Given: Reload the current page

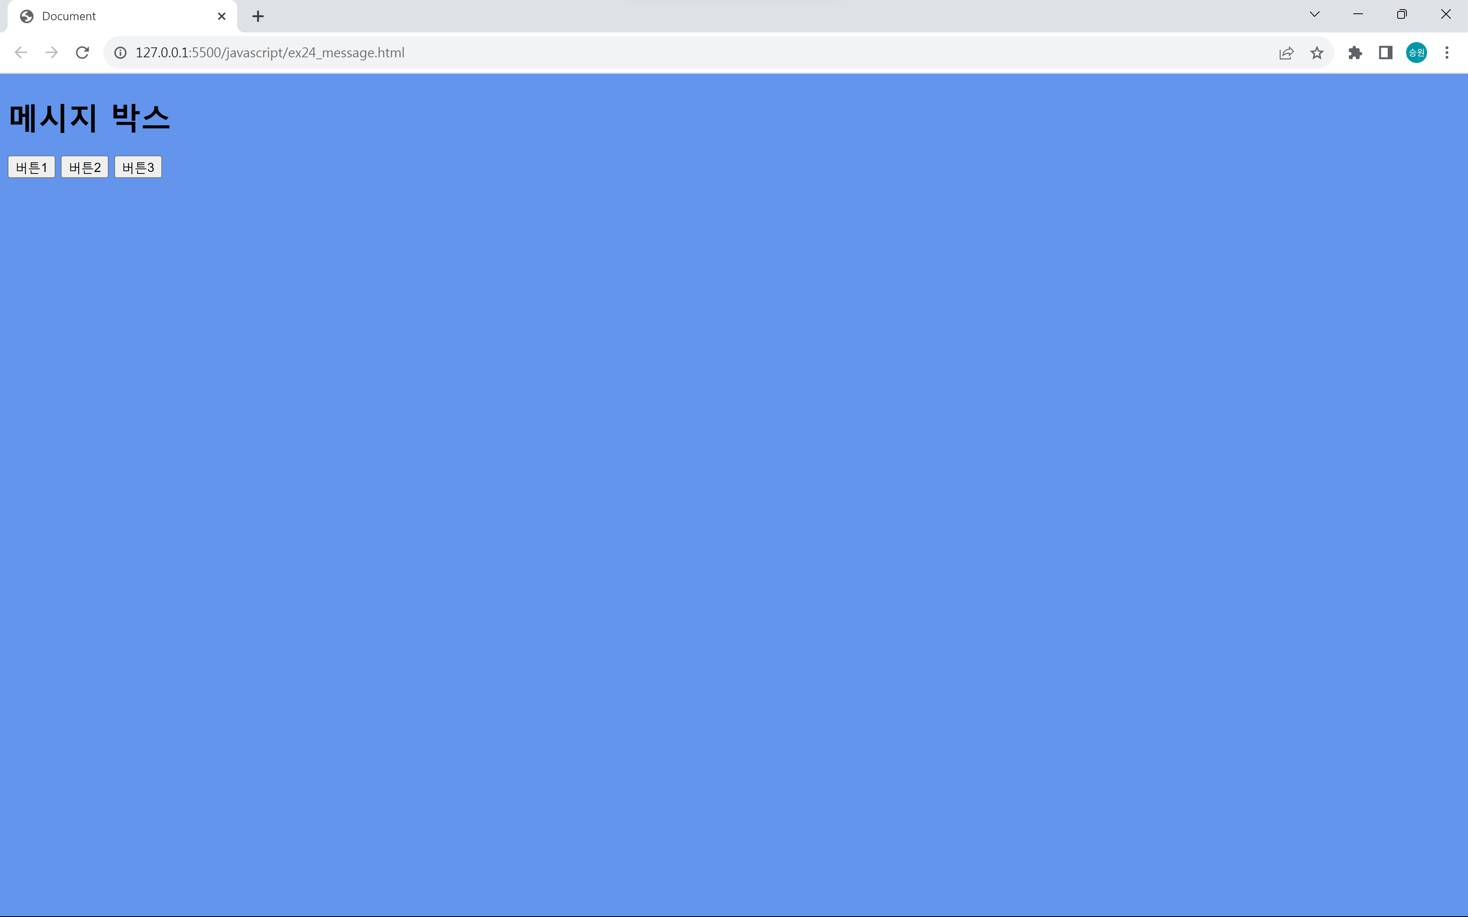Looking at the screenshot, I should pyautogui.click(x=83, y=53).
